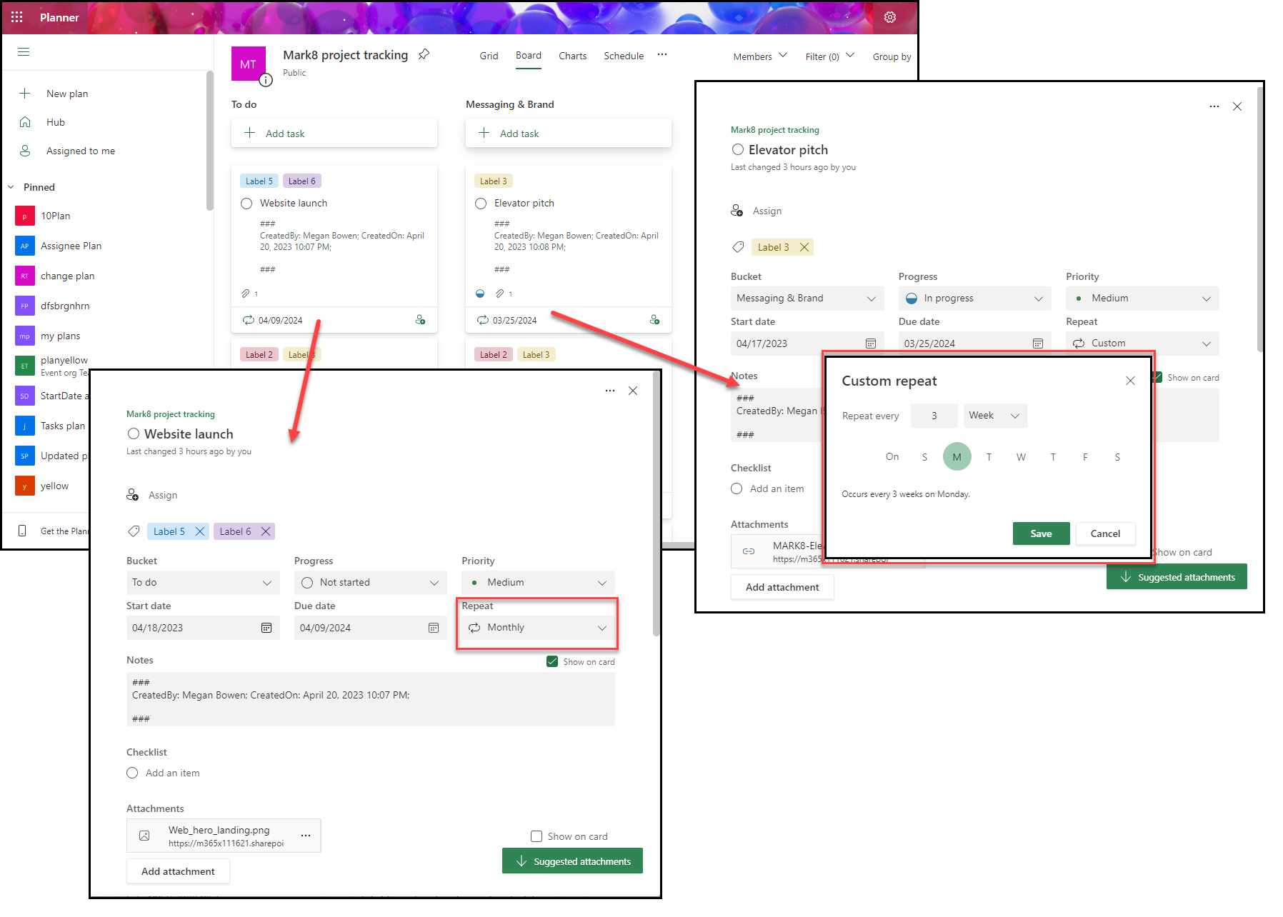The width and height of the screenshot is (1283, 917).
Task: Select Monday in Custom repeat
Action: click(957, 457)
